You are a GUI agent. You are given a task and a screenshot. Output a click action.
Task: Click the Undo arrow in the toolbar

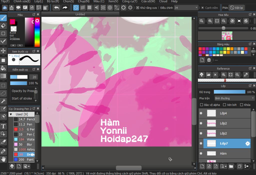point(56,8)
